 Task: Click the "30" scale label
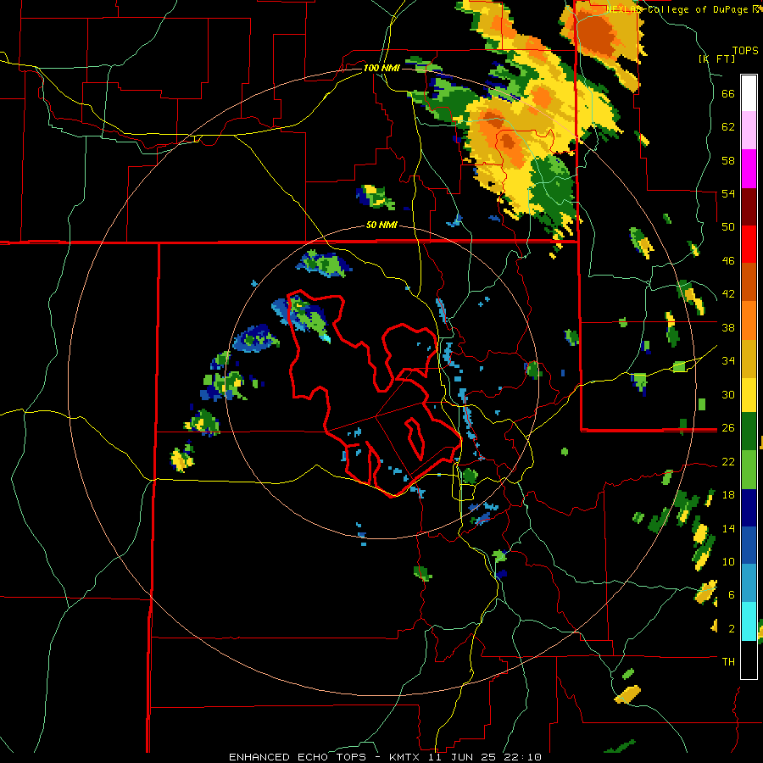click(x=728, y=394)
